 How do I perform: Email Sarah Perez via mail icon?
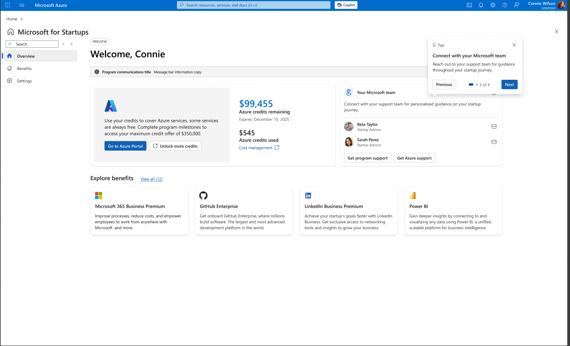click(494, 142)
